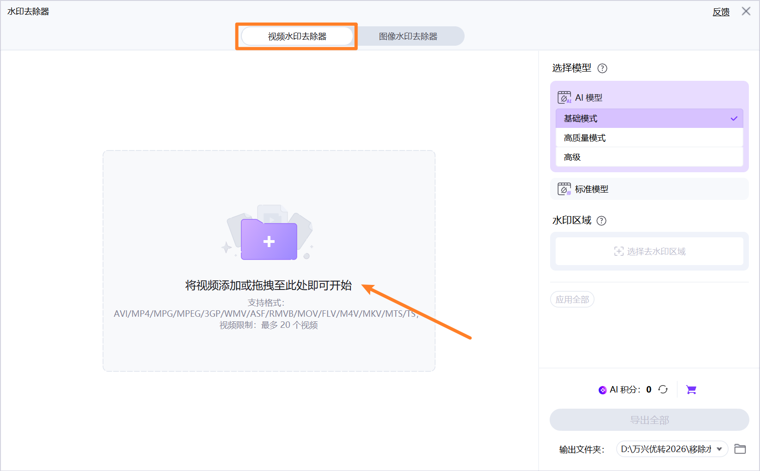Open the 反馈 feedback link

pyautogui.click(x=721, y=12)
